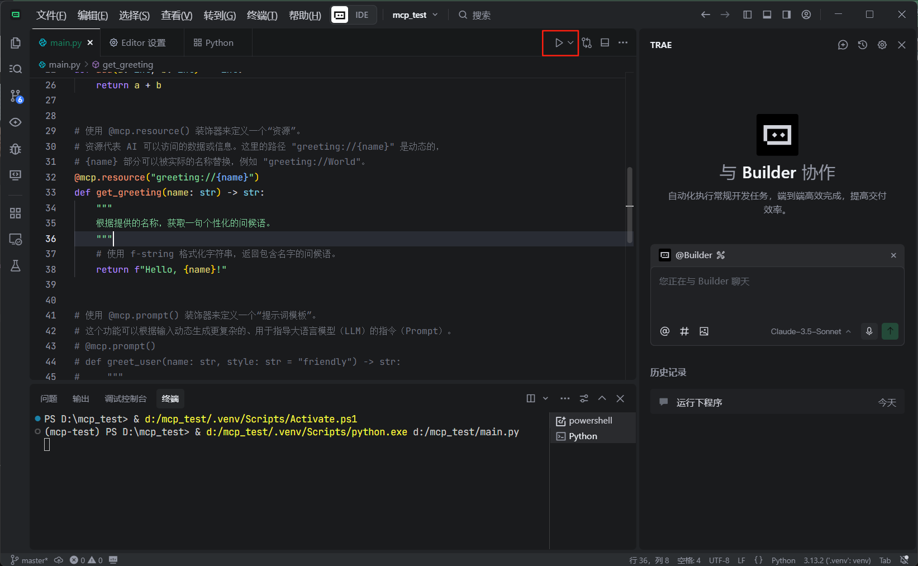Viewport: 918px width, 566px height.
Task: Open the run options dropdown arrow
Action: click(570, 43)
